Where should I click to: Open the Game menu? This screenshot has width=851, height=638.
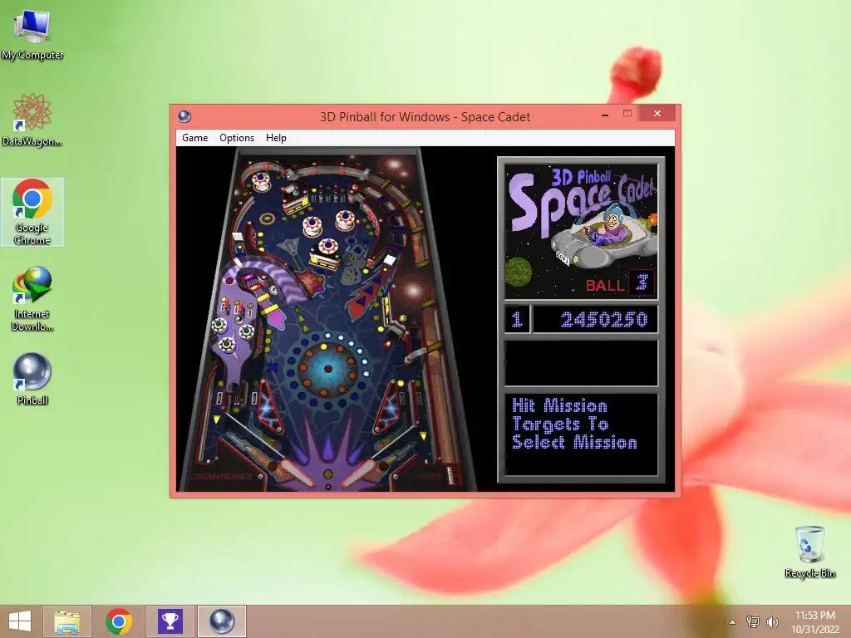pyautogui.click(x=194, y=138)
